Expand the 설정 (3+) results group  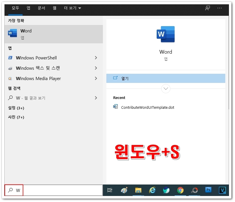[16, 108]
